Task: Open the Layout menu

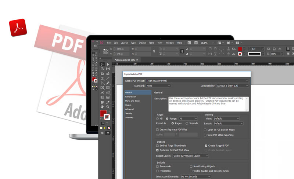Action: [x=124, y=43]
